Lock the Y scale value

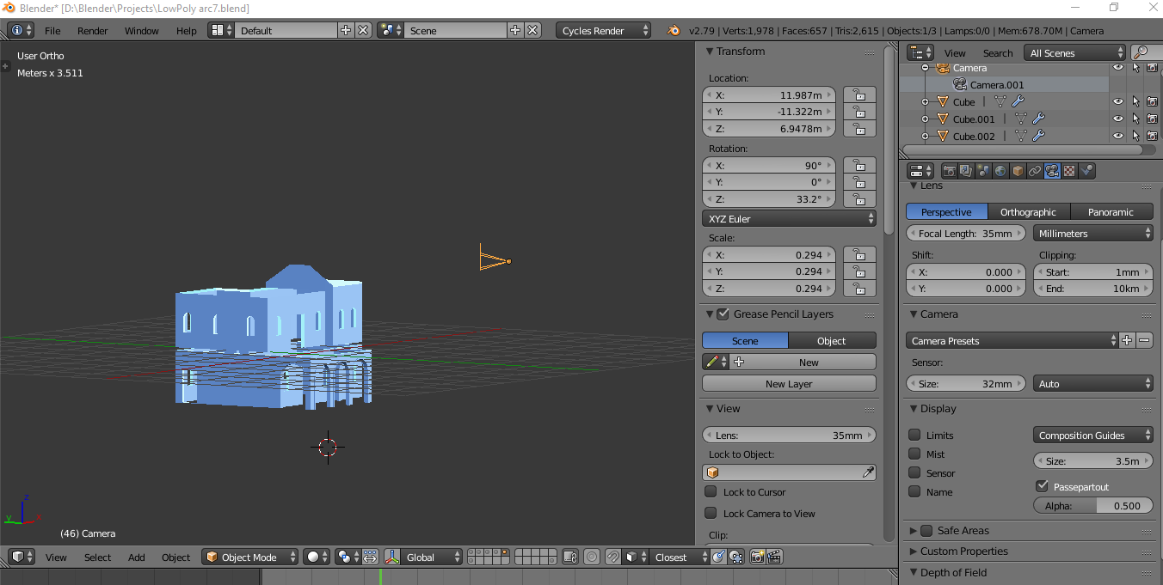pos(858,271)
